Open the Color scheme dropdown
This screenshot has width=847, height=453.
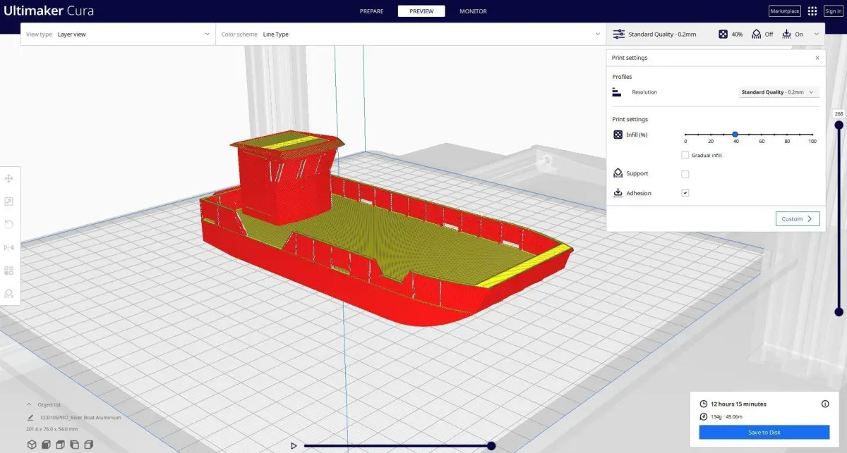click(411, 34)
